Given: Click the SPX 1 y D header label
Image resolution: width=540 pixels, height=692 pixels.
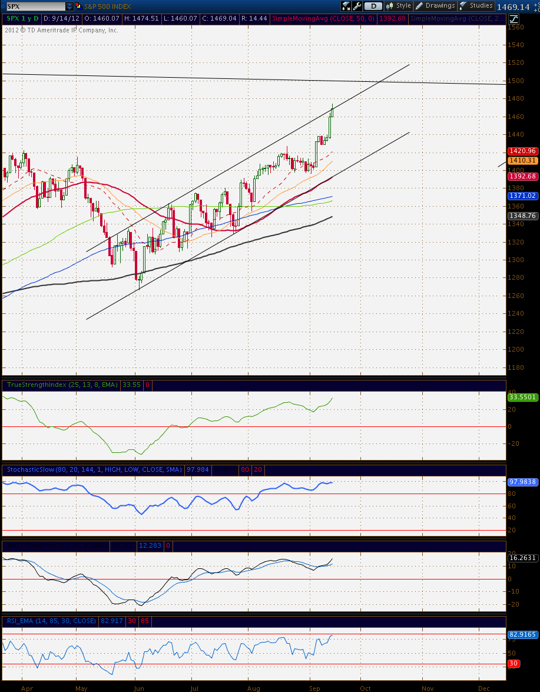Looking at the screenshot, I should coord(22,18).
